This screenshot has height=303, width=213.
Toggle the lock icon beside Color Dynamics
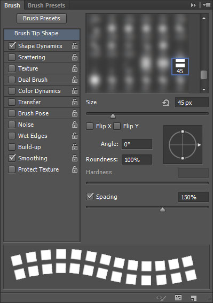click(75, 91)
